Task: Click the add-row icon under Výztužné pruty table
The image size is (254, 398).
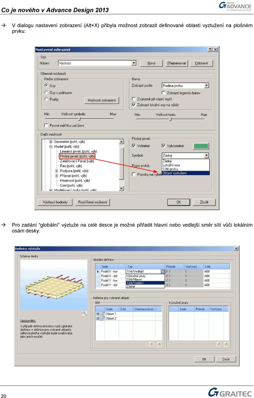Action: point(218,344)
